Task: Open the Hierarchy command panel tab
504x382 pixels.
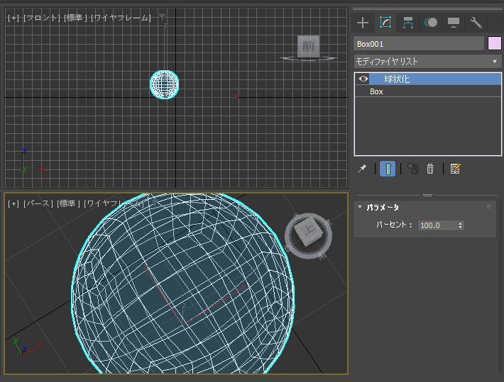Action: pyautogui.click(x=408, y=23)
